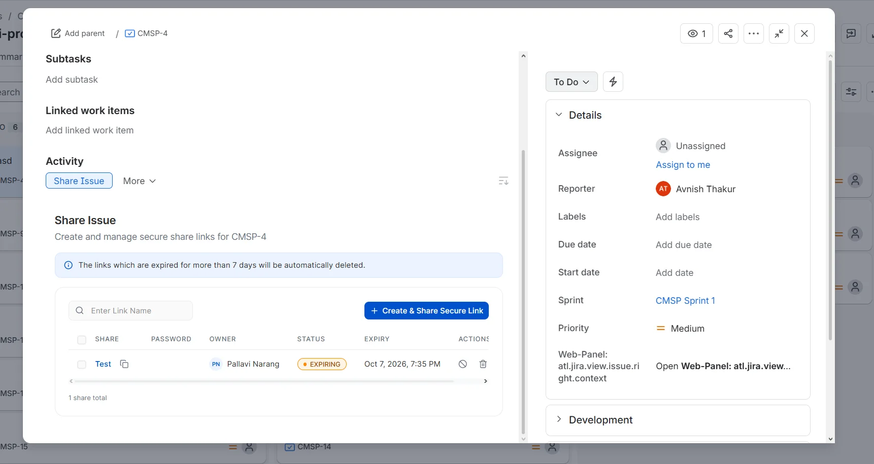
Task: Change activity sort order icon
Action: 503,181
